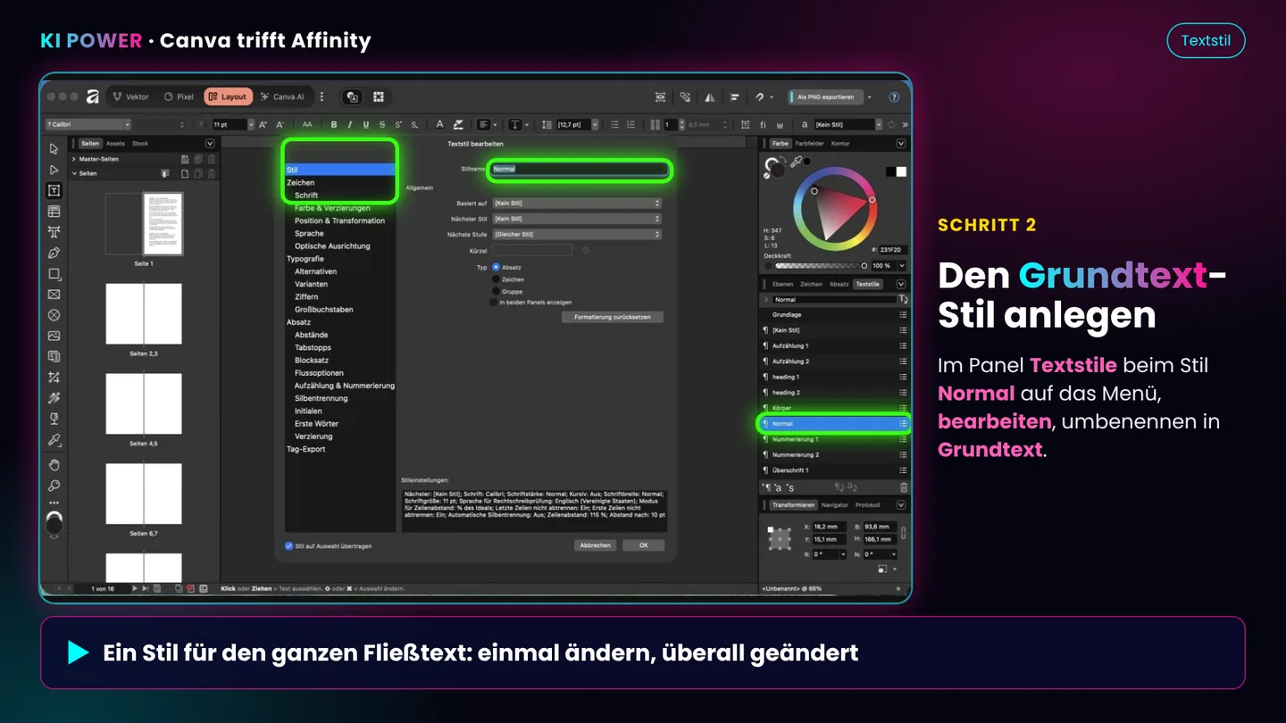Collapse the Seiten section
The image size is (1286, 723).
click(74, 173)
